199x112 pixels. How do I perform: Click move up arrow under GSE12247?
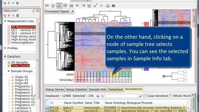(13, 16)
